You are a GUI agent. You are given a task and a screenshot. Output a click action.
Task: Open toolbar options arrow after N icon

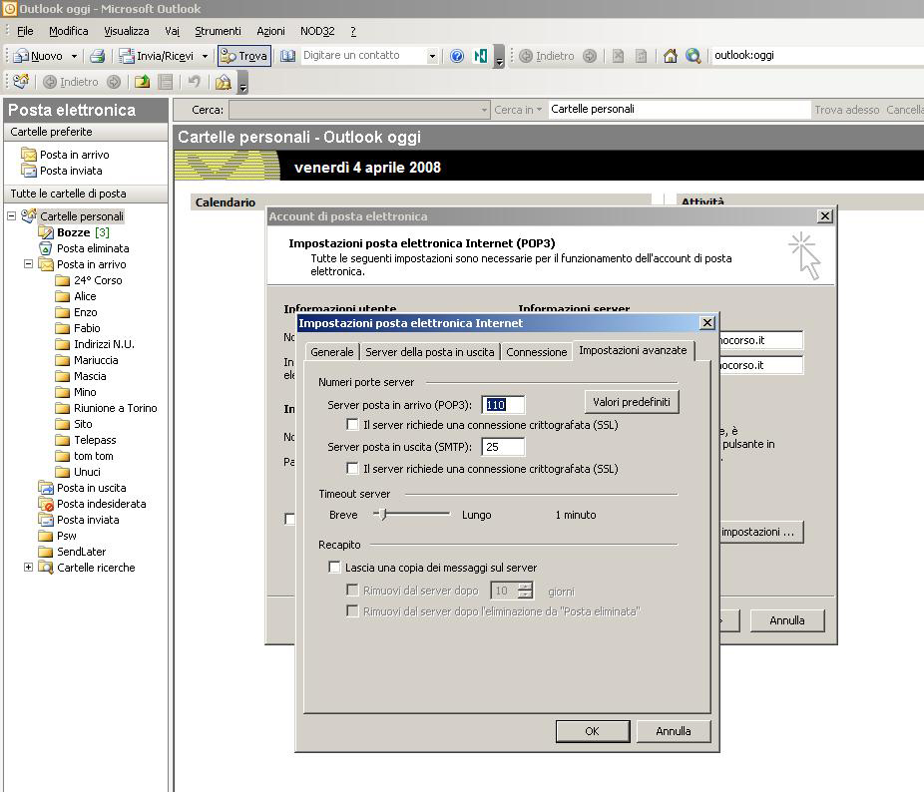499,57
